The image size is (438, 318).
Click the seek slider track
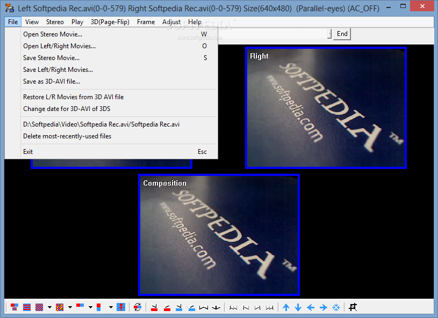[272, 34]
